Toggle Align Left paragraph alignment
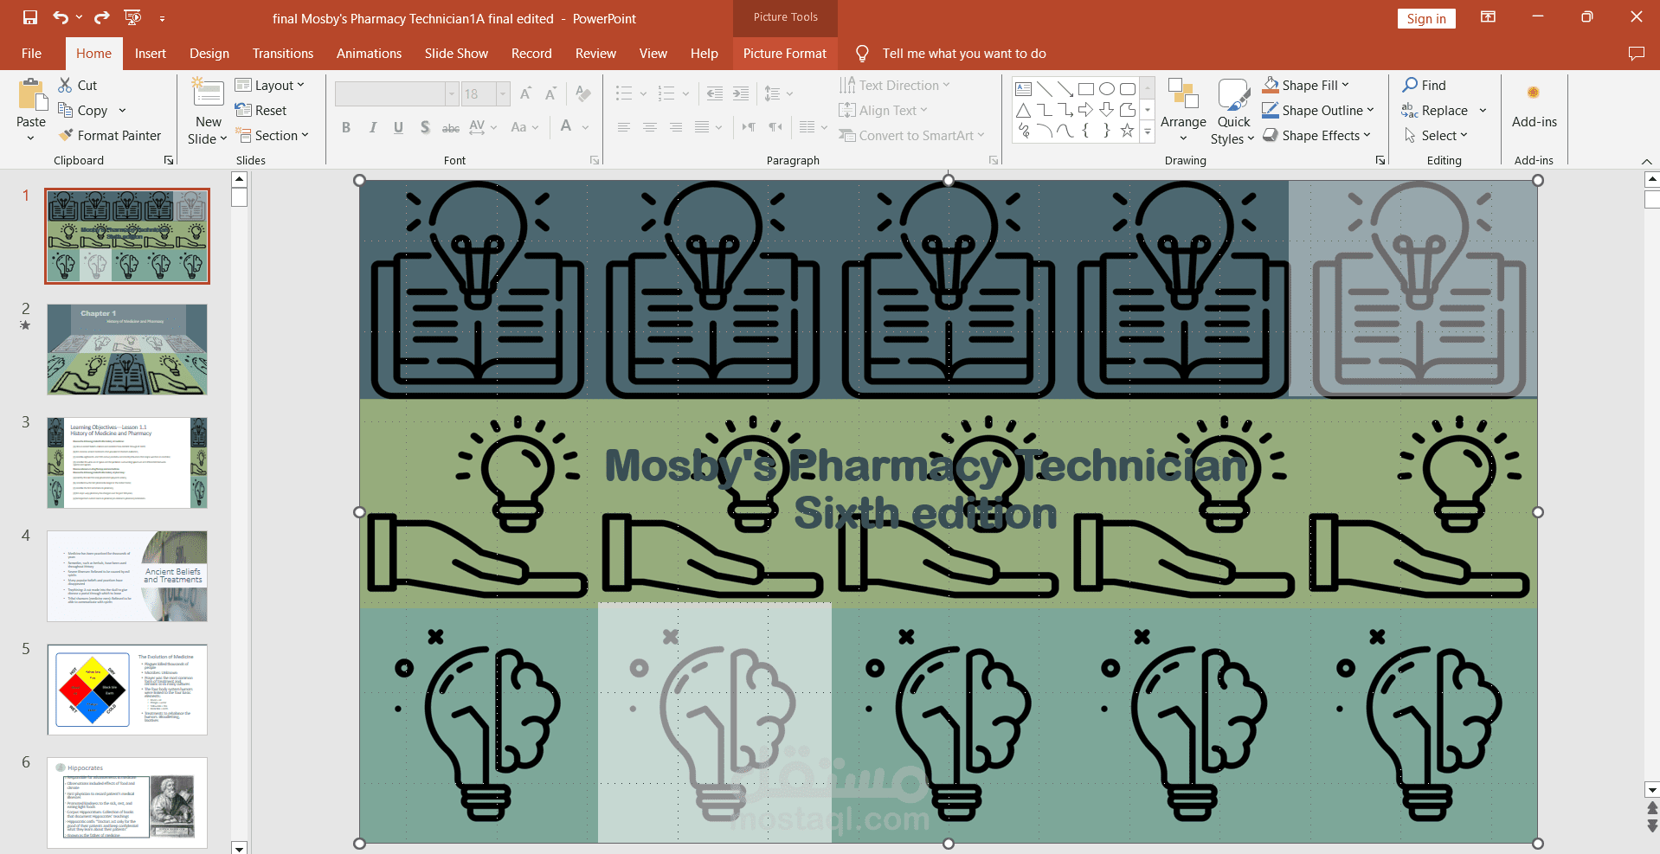Screen dimensions: 1660x854 point(623,127)
